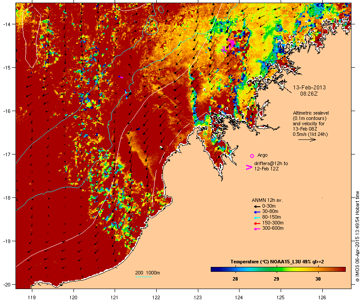Click the Altimetric sealevel text
This screenshot has height=301, width=363.
pos(311,113)
